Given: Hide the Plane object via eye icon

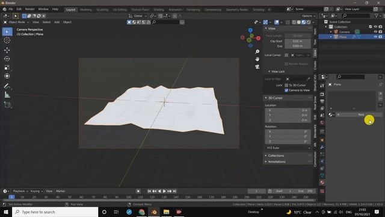Looking at the screenshot, I should (375, 37).
